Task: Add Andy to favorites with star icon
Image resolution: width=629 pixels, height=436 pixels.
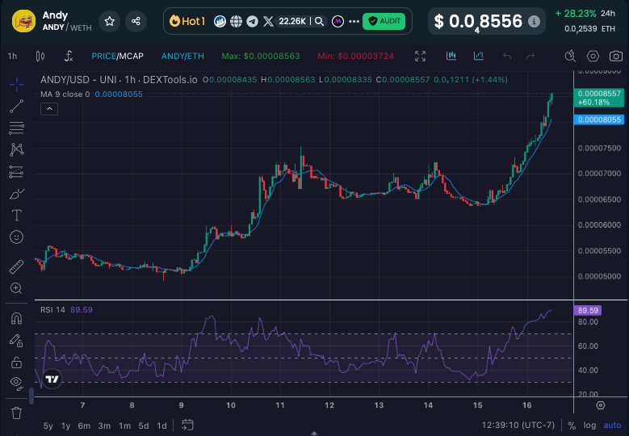Action: point(110,21)
